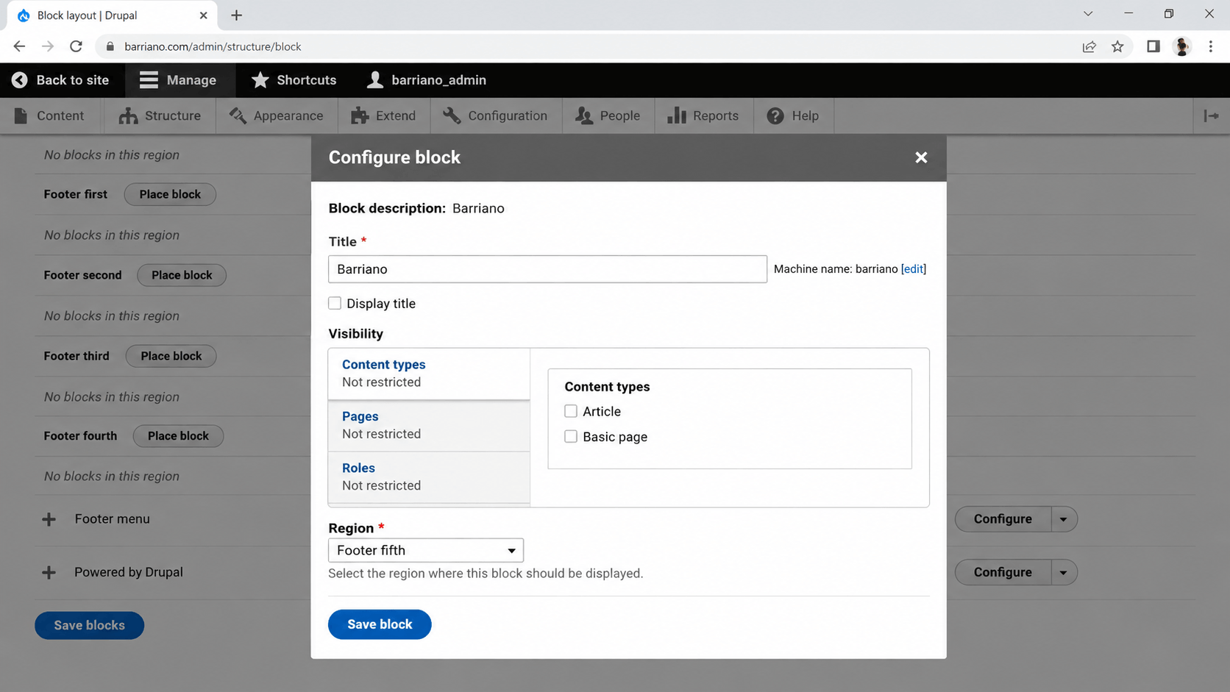Screen dimensions: 1230x692
Task: Check the Basic page content type
Action: [x=571, y=436]
